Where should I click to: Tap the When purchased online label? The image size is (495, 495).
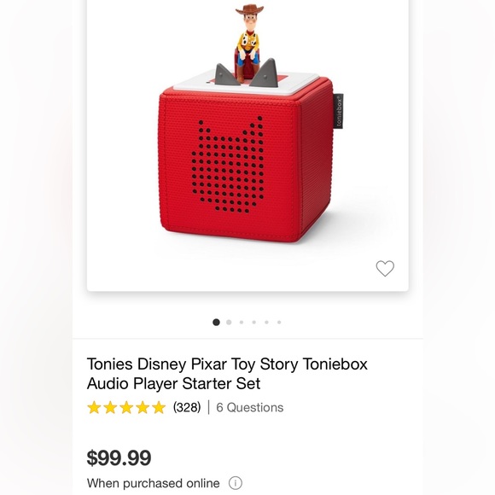(154, 483)
